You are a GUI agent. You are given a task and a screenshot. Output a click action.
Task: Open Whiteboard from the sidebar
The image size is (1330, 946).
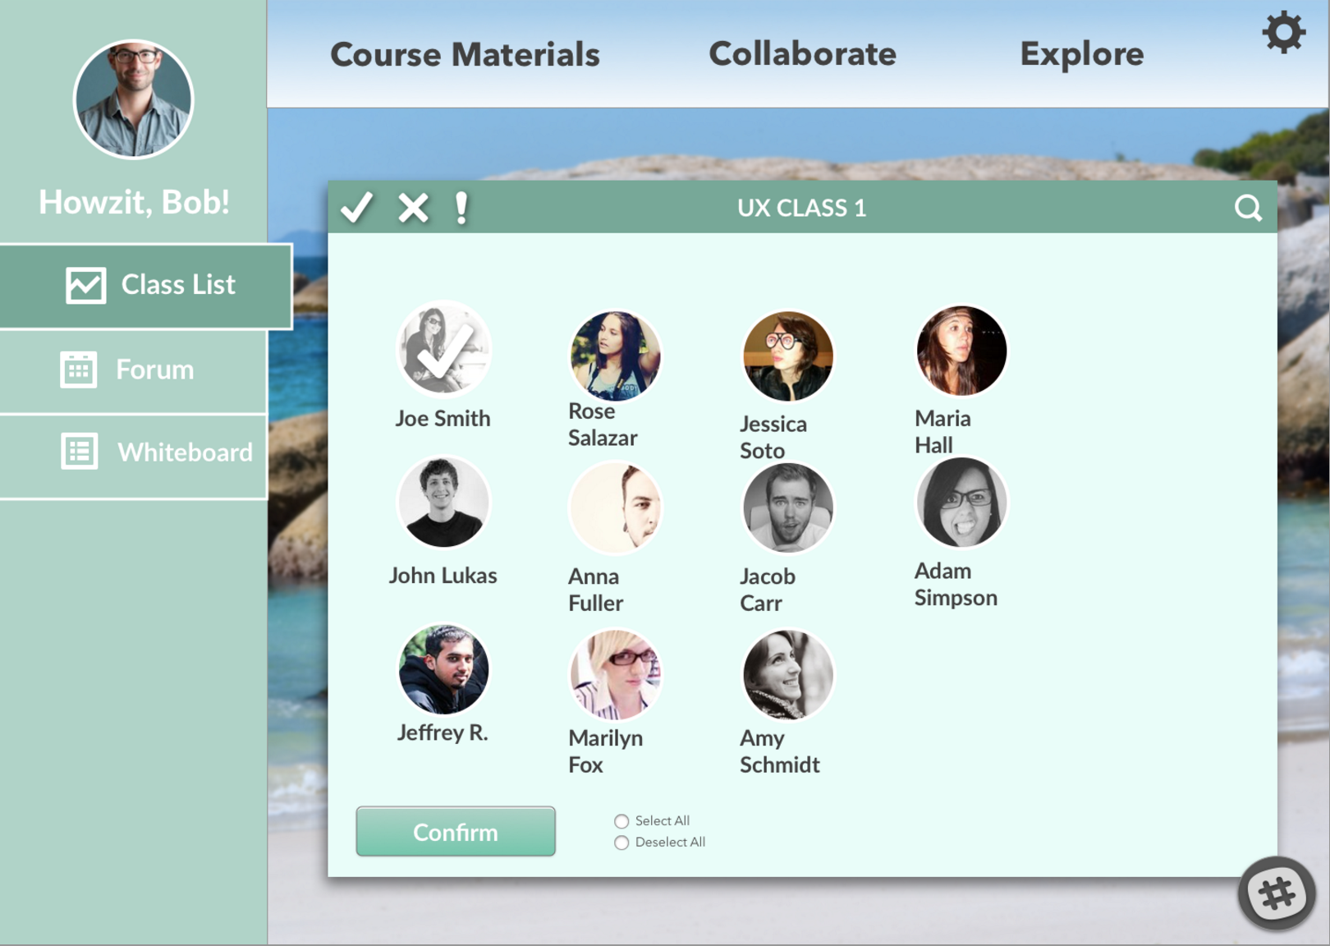pos(133,452)
